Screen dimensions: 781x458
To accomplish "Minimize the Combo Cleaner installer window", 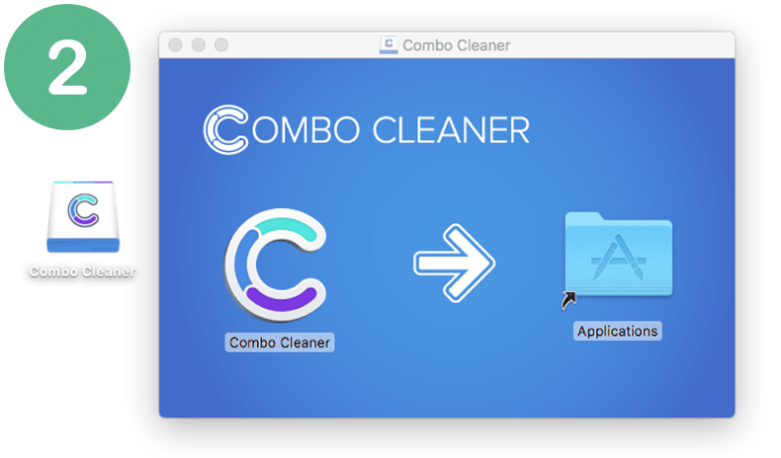I will point(199,44).
